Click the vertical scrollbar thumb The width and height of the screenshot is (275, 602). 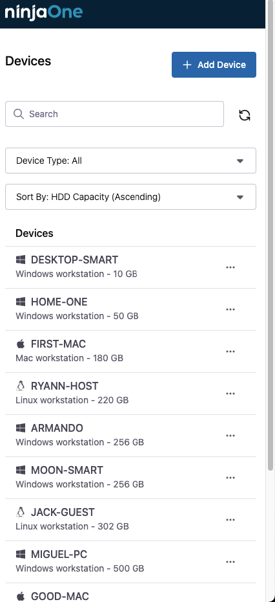point(270,246)
